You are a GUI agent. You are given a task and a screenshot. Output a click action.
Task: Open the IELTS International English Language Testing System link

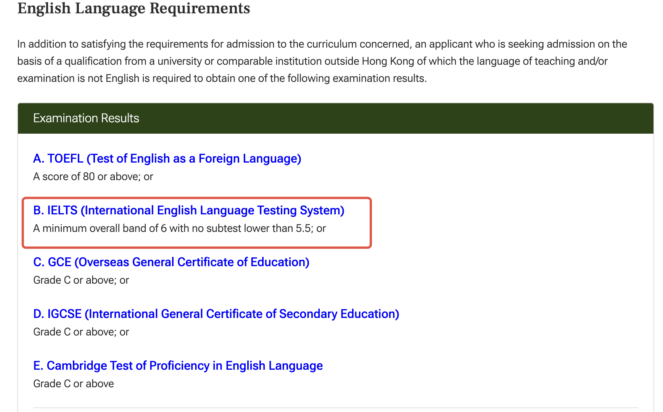(x=189, y=210)
